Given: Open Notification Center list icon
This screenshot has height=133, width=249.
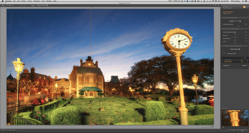Looking at the screenshot, I should tap(247, 1).
